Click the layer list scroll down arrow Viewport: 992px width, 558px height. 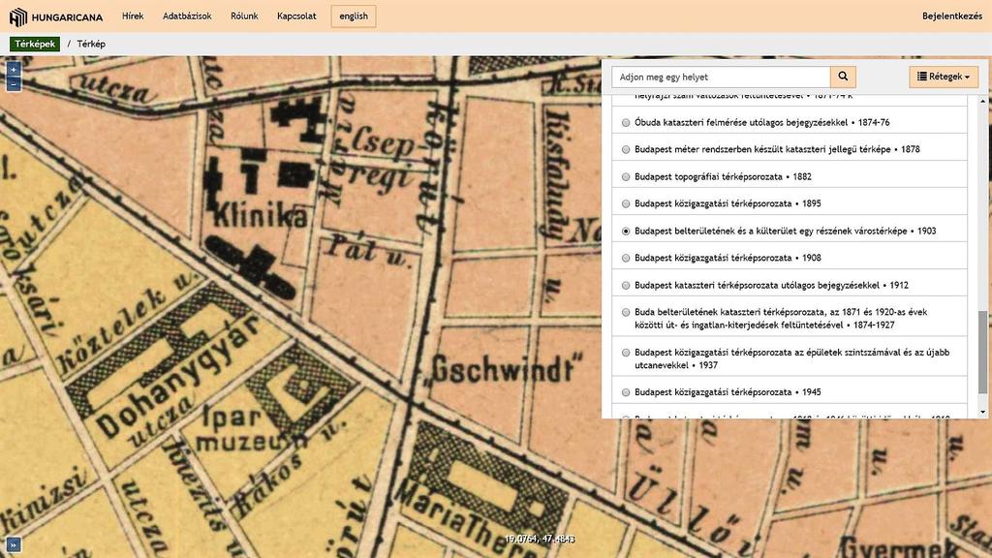tap(982, 413)
